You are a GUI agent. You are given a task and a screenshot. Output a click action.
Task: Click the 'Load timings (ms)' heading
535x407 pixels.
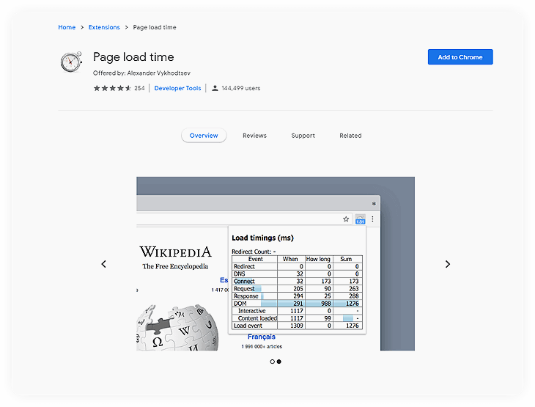coord(262,238)
